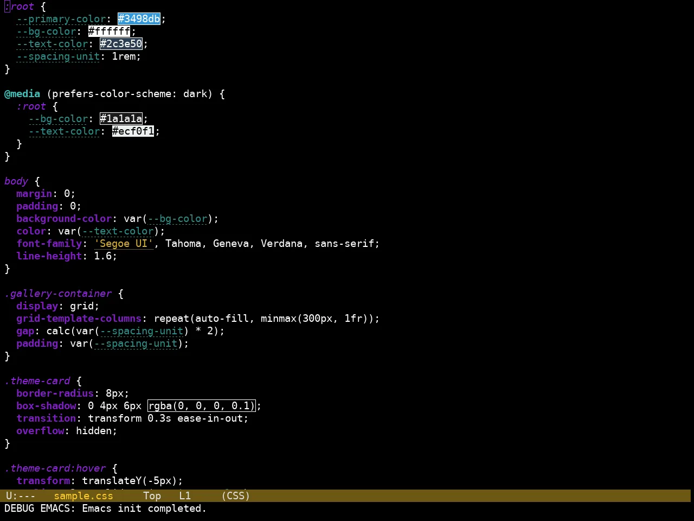Click the .gallery-container selector
694x521 pixels.
pyautogui.click(x=58, y=294)
